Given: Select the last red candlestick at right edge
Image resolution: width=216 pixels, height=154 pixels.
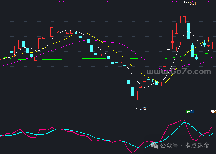Looking at the screenshot, I should coord(212,31).
